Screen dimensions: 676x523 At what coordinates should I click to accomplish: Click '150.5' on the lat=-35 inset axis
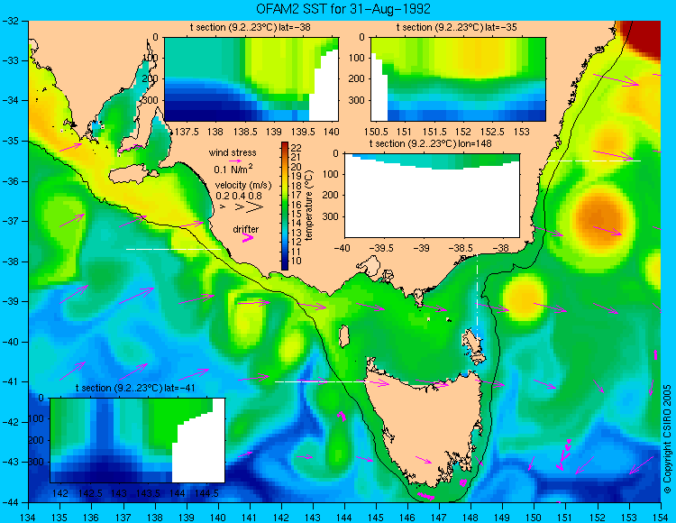[375, 132]
